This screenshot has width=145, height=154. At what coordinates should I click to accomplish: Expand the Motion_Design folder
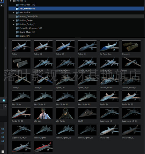pos(14,20)
